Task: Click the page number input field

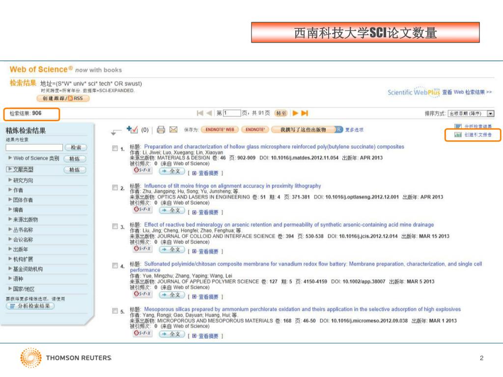Action: pos(232,113)
